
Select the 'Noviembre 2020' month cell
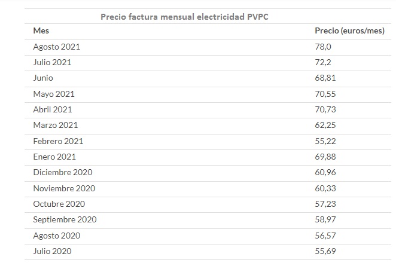coord(65,188)
